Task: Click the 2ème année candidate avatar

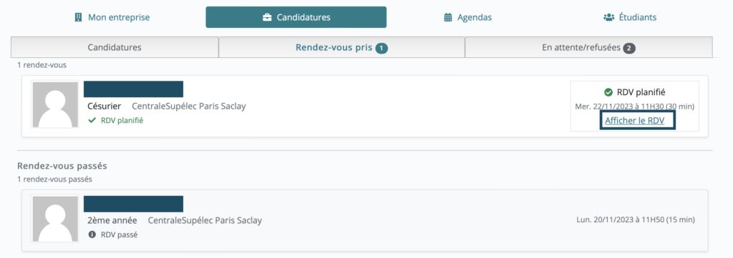Action: [54, 219]
